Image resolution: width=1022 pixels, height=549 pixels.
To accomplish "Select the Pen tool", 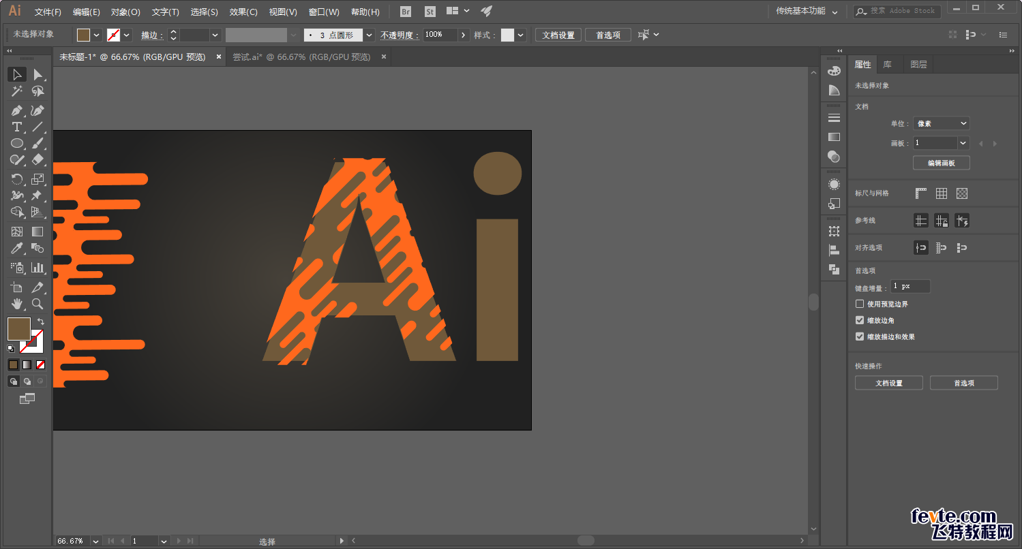I will pyautogui.click(x=17, y=110).
